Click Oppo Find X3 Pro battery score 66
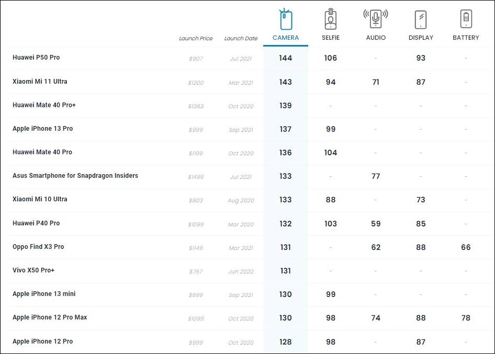 pos(466,247)
